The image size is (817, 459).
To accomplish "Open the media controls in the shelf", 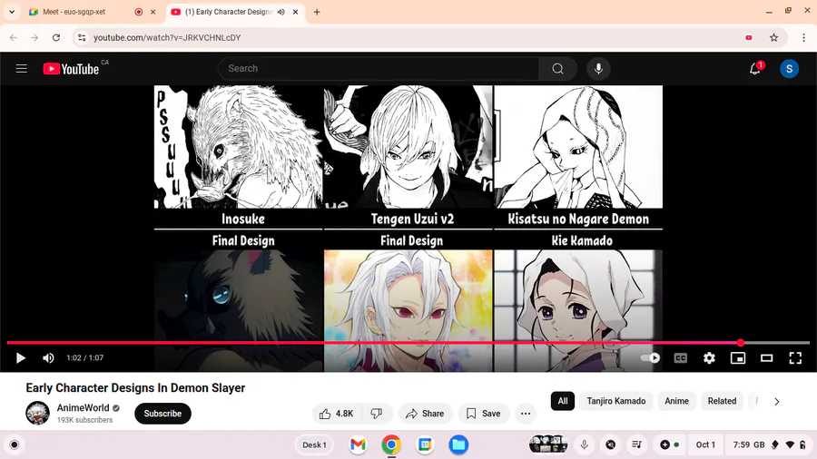I will (636, 445).
